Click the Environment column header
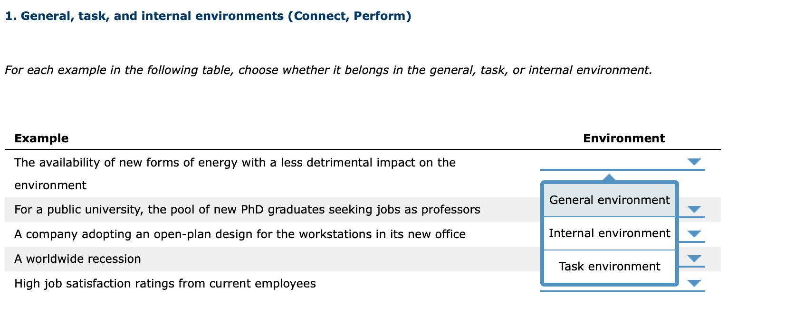The height and width of the screenshot is (315, 785). pyautogui.click(x=623, y=138)
